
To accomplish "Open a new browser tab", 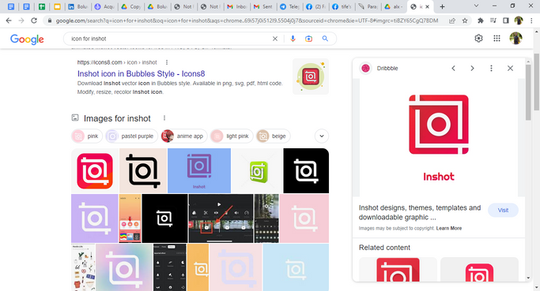I will click(442, 6).
